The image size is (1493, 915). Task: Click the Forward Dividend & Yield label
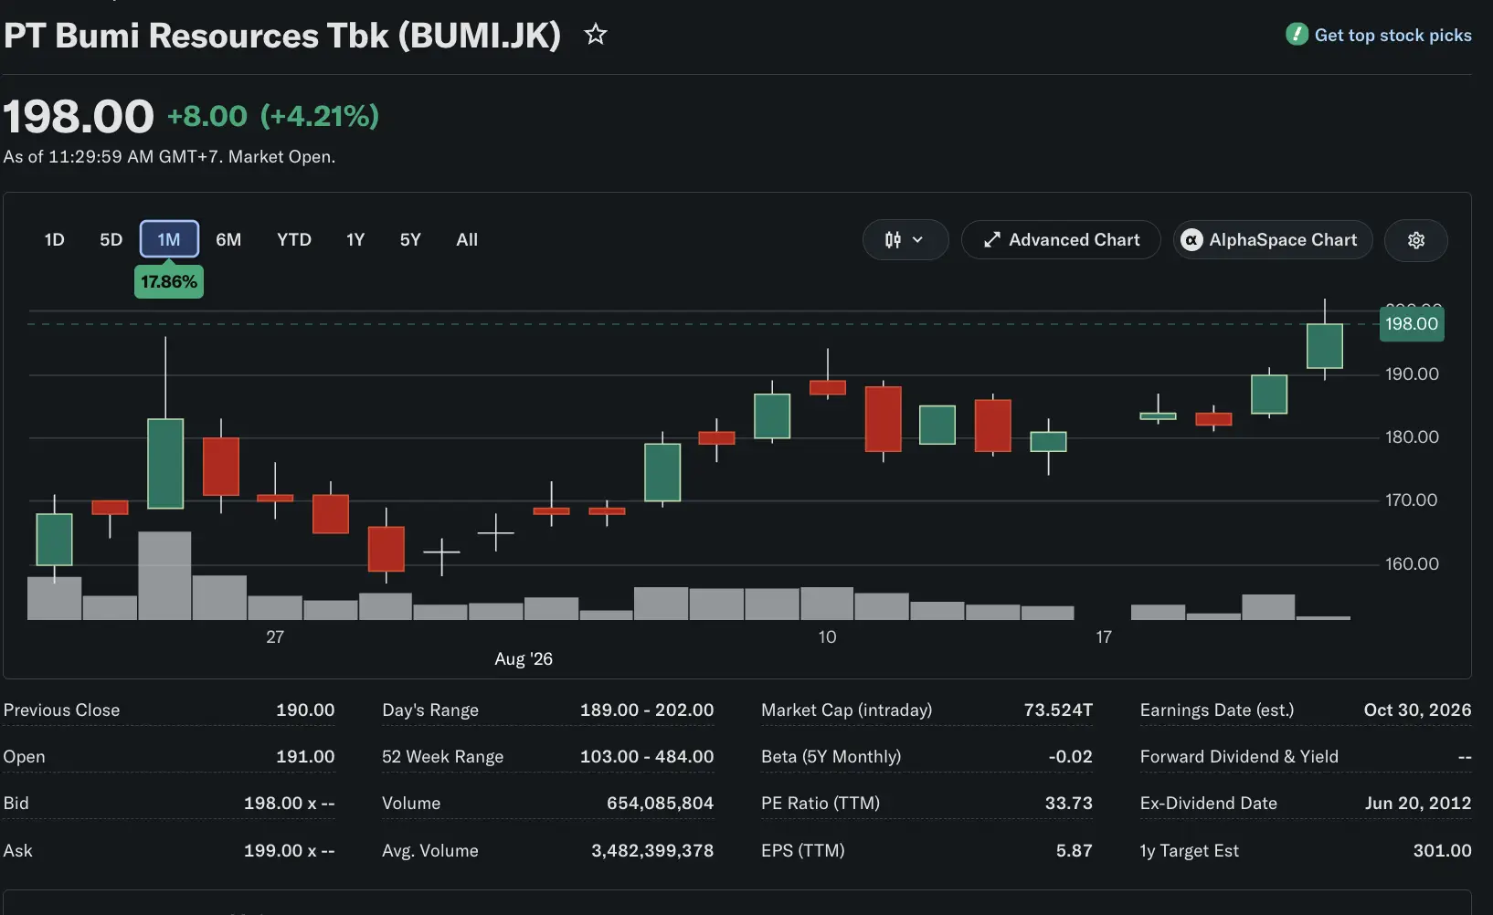click(1239, 756)
